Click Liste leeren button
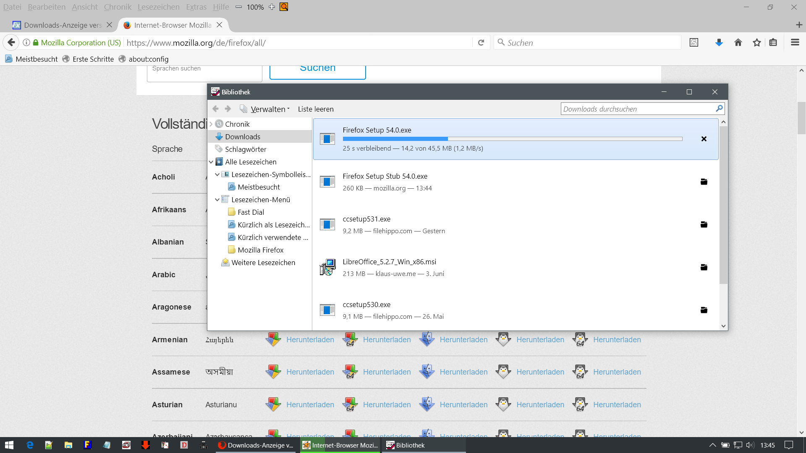 pyautogui.click(x=316, y=109)
